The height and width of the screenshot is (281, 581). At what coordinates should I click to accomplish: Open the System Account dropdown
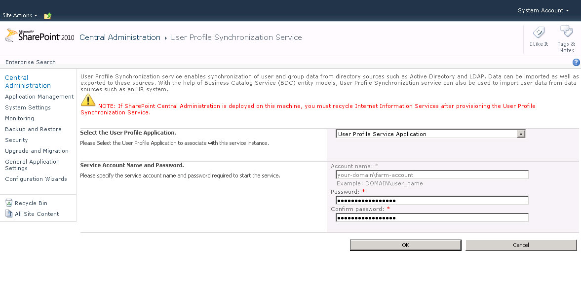(x=543, y=10)
